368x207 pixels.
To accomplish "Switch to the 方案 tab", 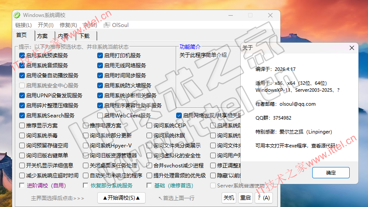I will tap(43, 36).
